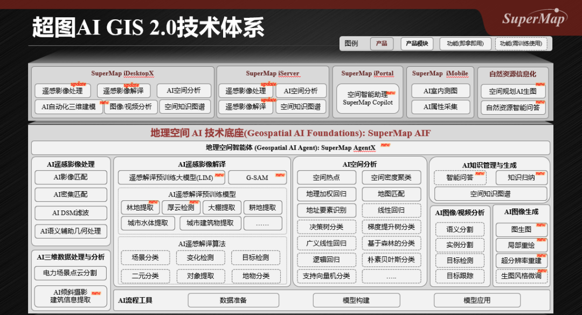This screenshot has height=315, width=582.
Task: Select the 场景分类 box
Action: (x=145, y=257)
